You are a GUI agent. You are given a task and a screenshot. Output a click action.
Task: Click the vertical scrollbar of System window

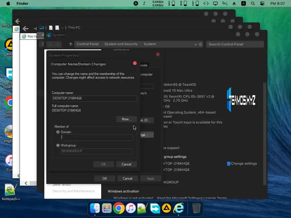265,133
